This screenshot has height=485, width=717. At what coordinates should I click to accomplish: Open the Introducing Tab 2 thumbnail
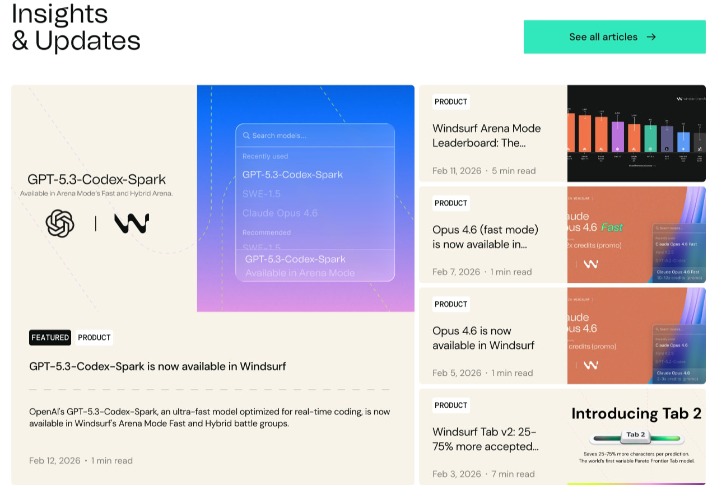[x=636, y=437]
